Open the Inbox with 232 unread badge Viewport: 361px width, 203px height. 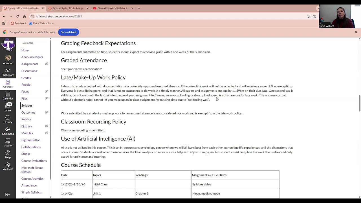tap(8, 107)
